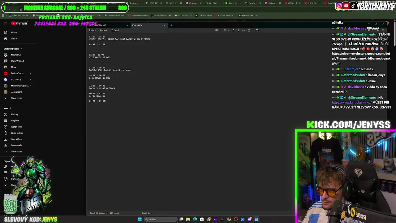
Task: Open the kartickarna.cz link in chat
Action: (351, 103)
